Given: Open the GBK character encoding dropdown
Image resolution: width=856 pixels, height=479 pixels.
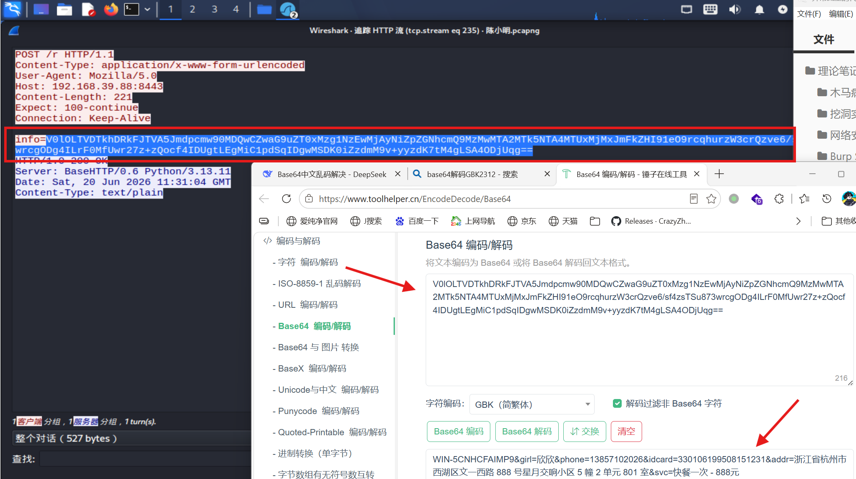Looking at the screenshot, I should point(532,404).
